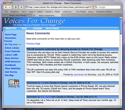Open the Help! menu item
The height and width of the screenshot is (110, 125).
[x=24, y=28]
